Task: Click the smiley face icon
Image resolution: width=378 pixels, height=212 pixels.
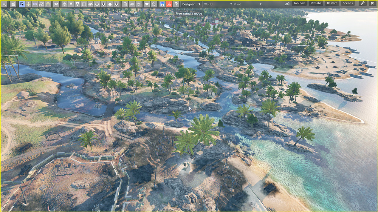Action: click(48, 4)
